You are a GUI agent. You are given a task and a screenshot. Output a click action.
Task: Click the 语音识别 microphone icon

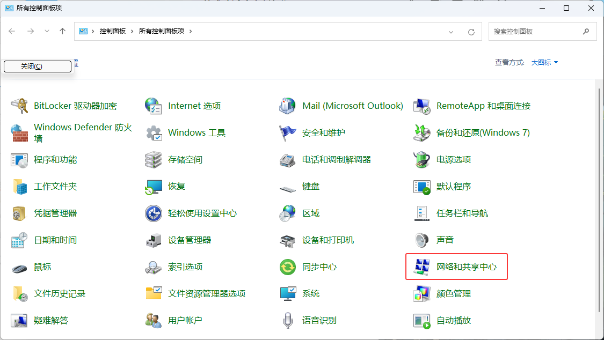(x=288, y=321)
